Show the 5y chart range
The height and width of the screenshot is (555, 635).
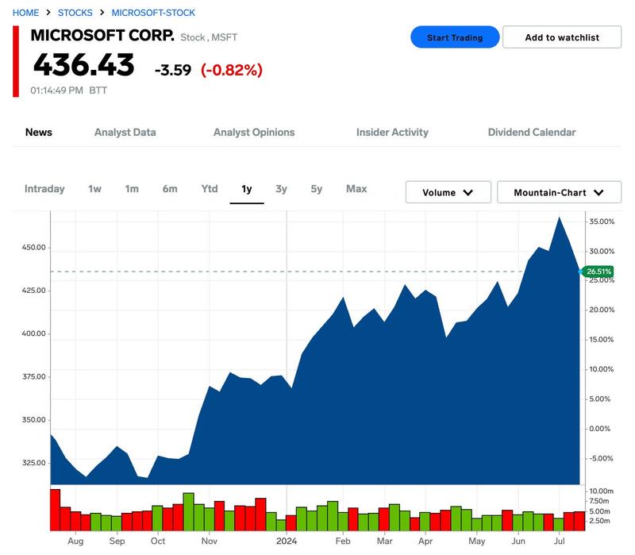[x=317, y=189]
